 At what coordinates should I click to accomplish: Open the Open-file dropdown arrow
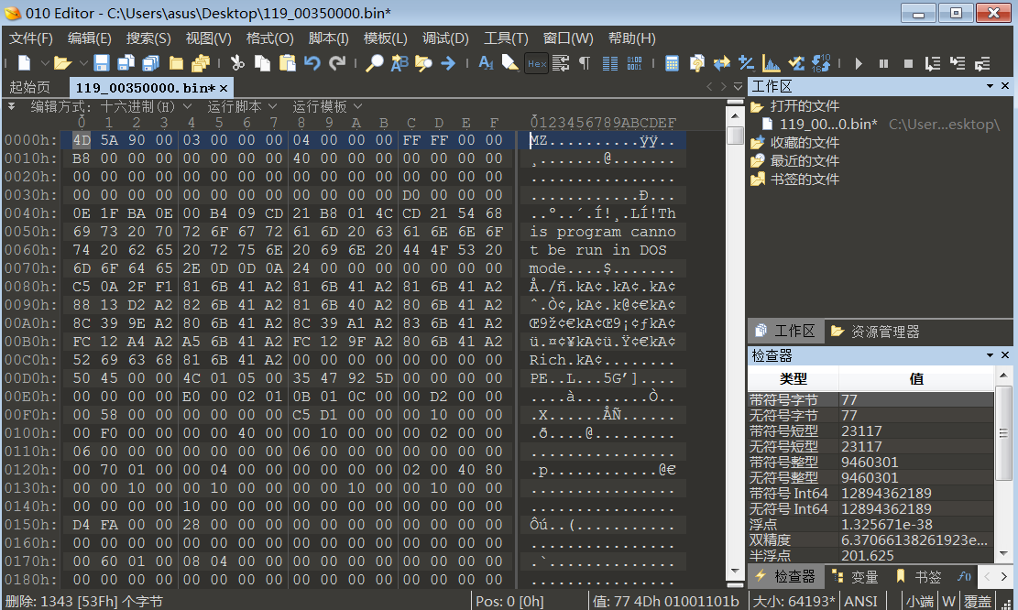pos(83,63)
